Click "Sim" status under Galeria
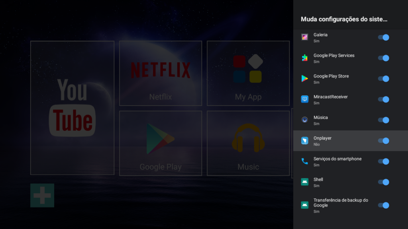The height and width of the screenshot is (229, 408). 316,41
